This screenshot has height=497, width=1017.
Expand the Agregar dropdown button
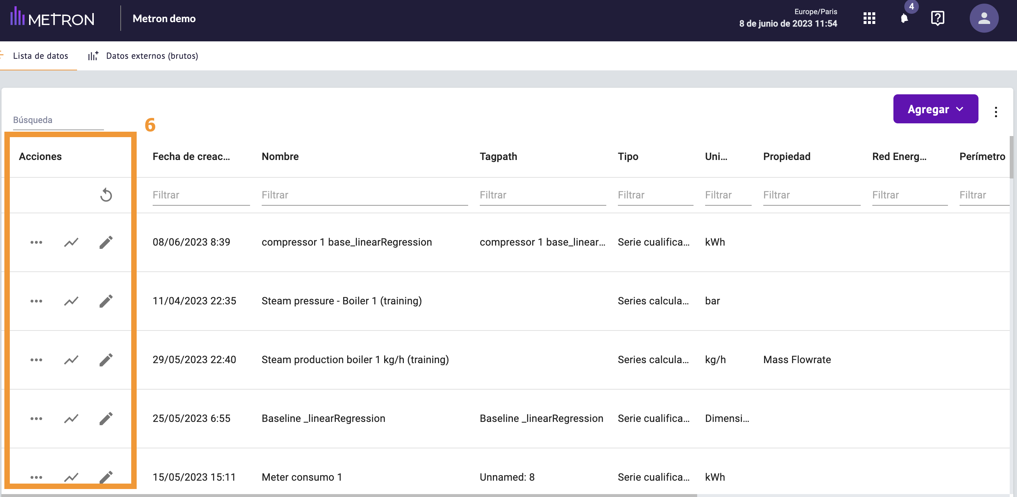(x=935, y=109)
